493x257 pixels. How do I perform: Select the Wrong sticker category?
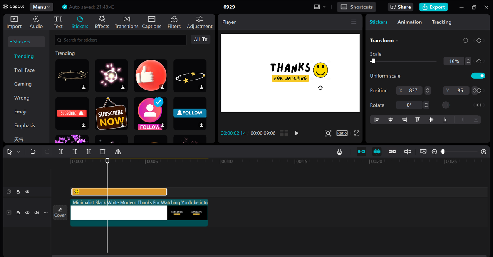click(x=22, y=98)
